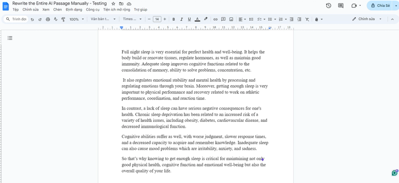Expand numbered list options arrow

pos(286,19)
